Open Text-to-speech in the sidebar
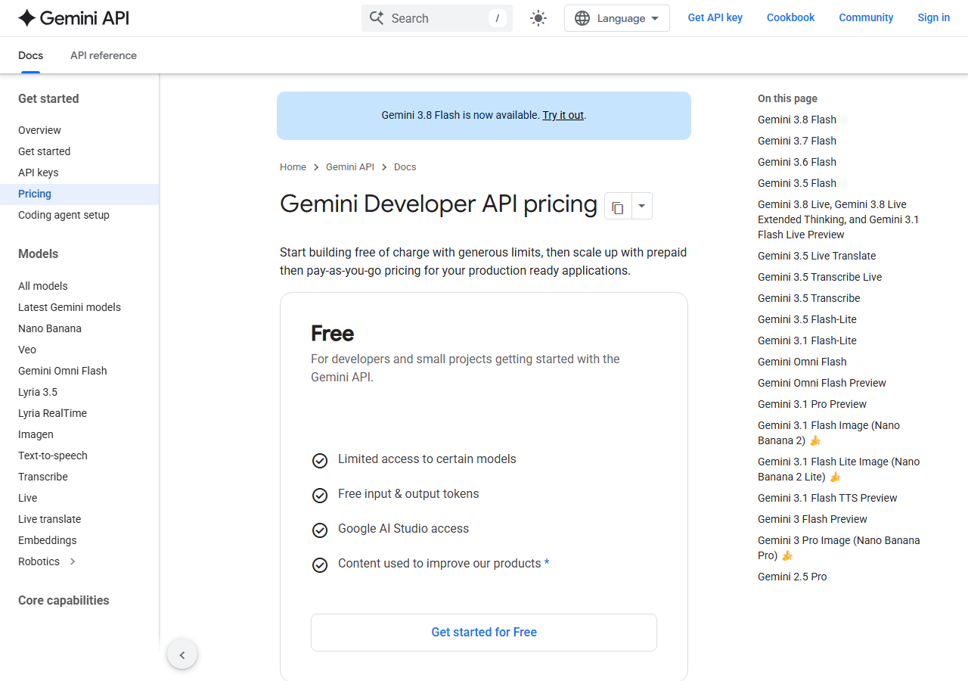The width and height of the screenshot is (968, 681). click(x=53, y=456)
